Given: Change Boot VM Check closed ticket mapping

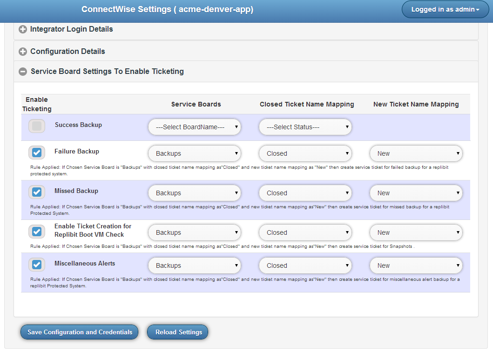Looking at the screenshot, I should [305, 232].
